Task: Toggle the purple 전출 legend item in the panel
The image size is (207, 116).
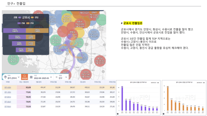Action: (21, 23)
